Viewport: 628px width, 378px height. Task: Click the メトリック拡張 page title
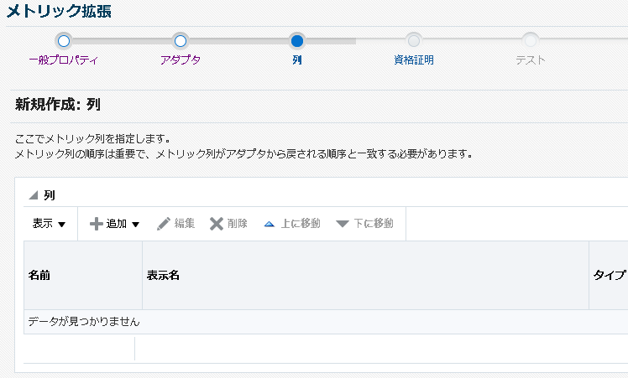point(59,11)
